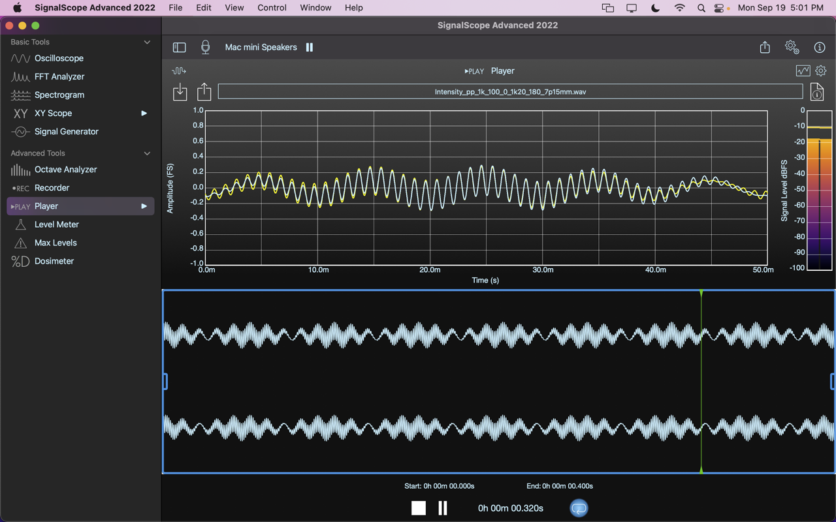Image resolution: width=836 pixels, height=522 pixels.
Task: Click the share icon in top toolbar
Action: (765, 47)
